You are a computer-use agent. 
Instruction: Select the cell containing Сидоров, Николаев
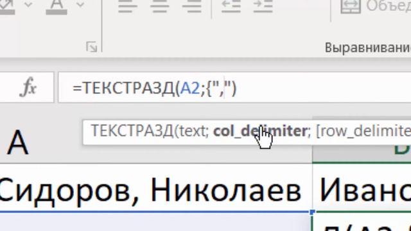155,187
